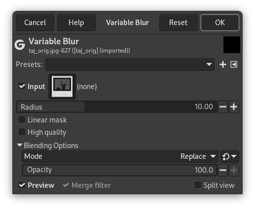Click the Help button
Viewport: 255px width, 208px height.
click(76, 23)
